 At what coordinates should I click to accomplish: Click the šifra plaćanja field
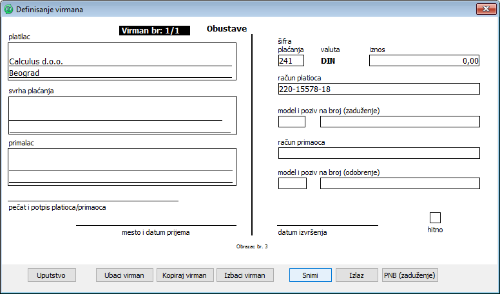coord(291,61)
